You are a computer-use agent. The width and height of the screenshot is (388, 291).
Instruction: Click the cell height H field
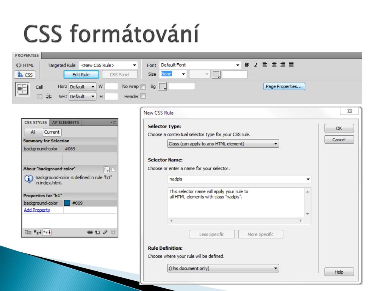coord(111,97)
